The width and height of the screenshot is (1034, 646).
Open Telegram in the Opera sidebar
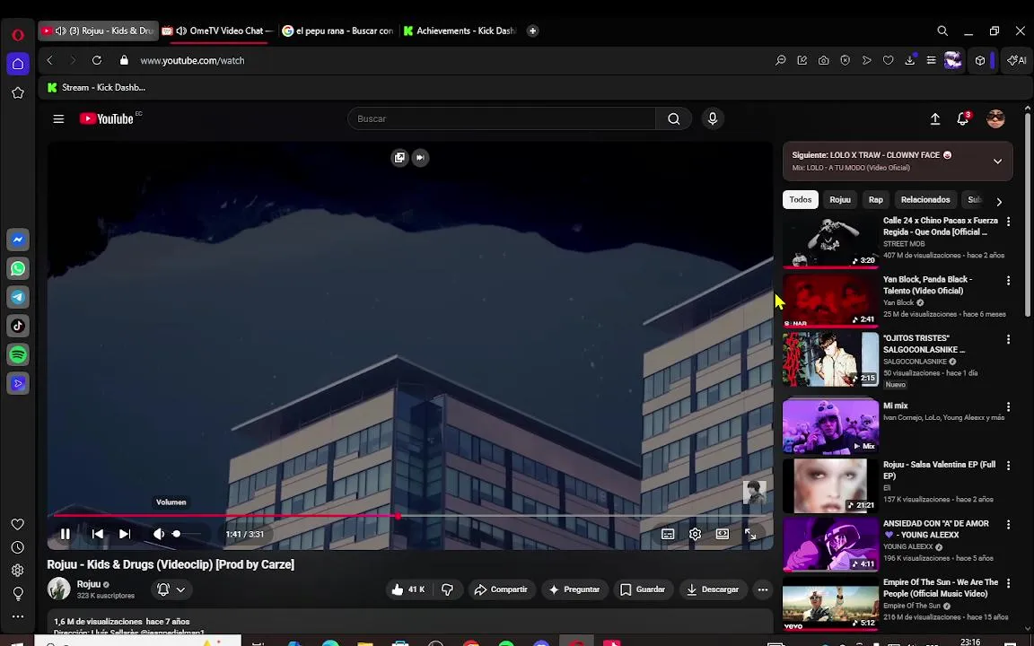tap(18, 297)
